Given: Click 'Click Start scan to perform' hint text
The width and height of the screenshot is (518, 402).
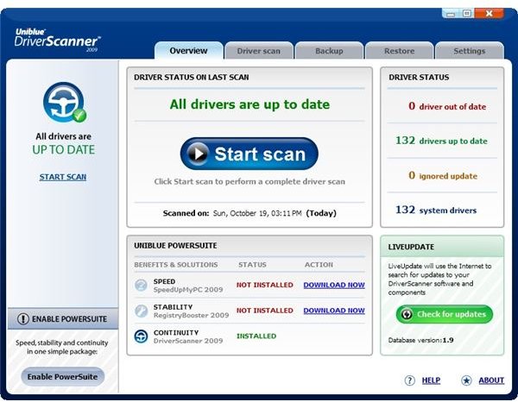Looking at the screenshot, I should 250,181.
